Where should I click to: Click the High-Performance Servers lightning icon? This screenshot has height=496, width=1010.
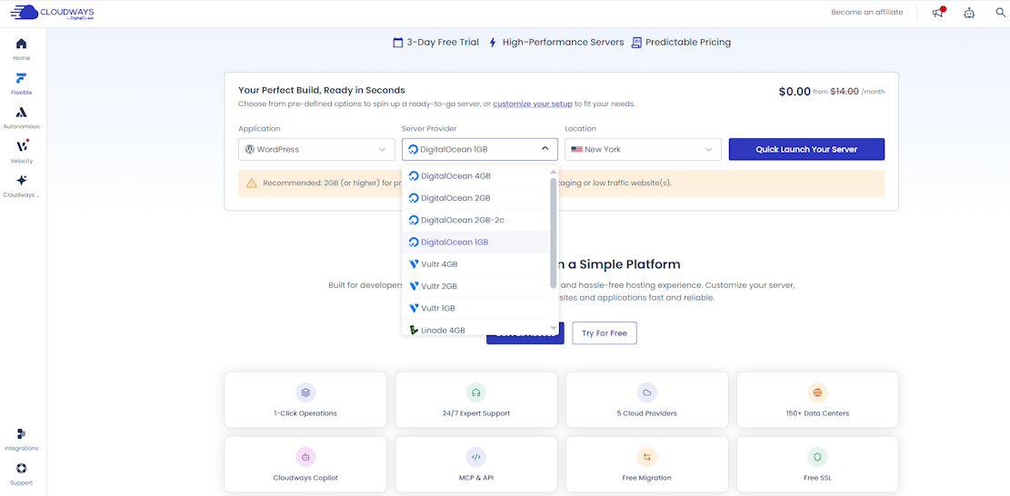click(493, 43)
